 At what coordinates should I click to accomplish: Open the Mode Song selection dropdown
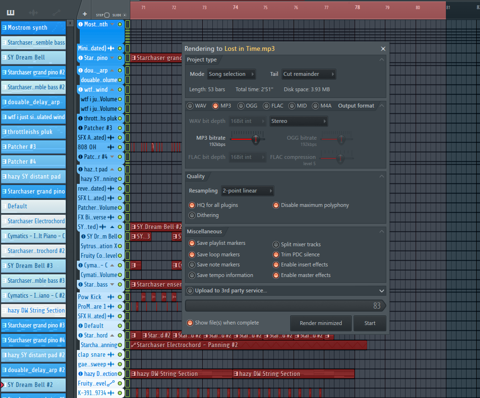(x=232, y=74)
